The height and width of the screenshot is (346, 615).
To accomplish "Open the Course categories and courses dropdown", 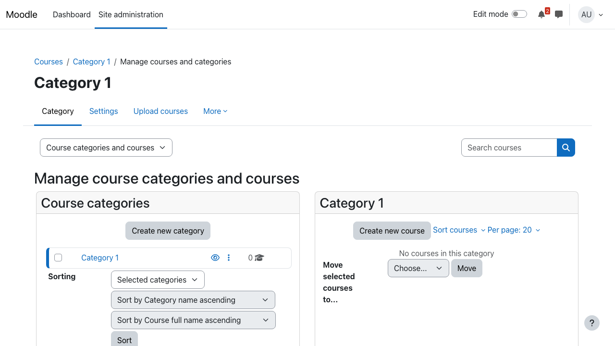I will (x=106, y=148).
